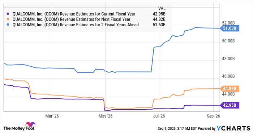
Task: Click the VAL column header
Action: (162, 9)
